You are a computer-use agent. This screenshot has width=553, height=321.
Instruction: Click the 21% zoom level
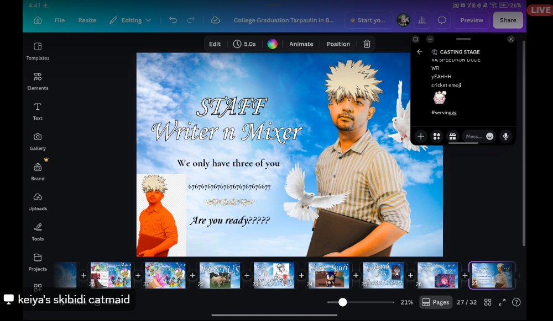coord(406,302)
